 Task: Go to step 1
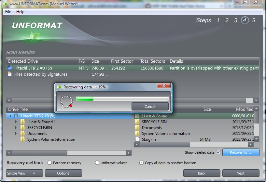(x=218, y=20)
